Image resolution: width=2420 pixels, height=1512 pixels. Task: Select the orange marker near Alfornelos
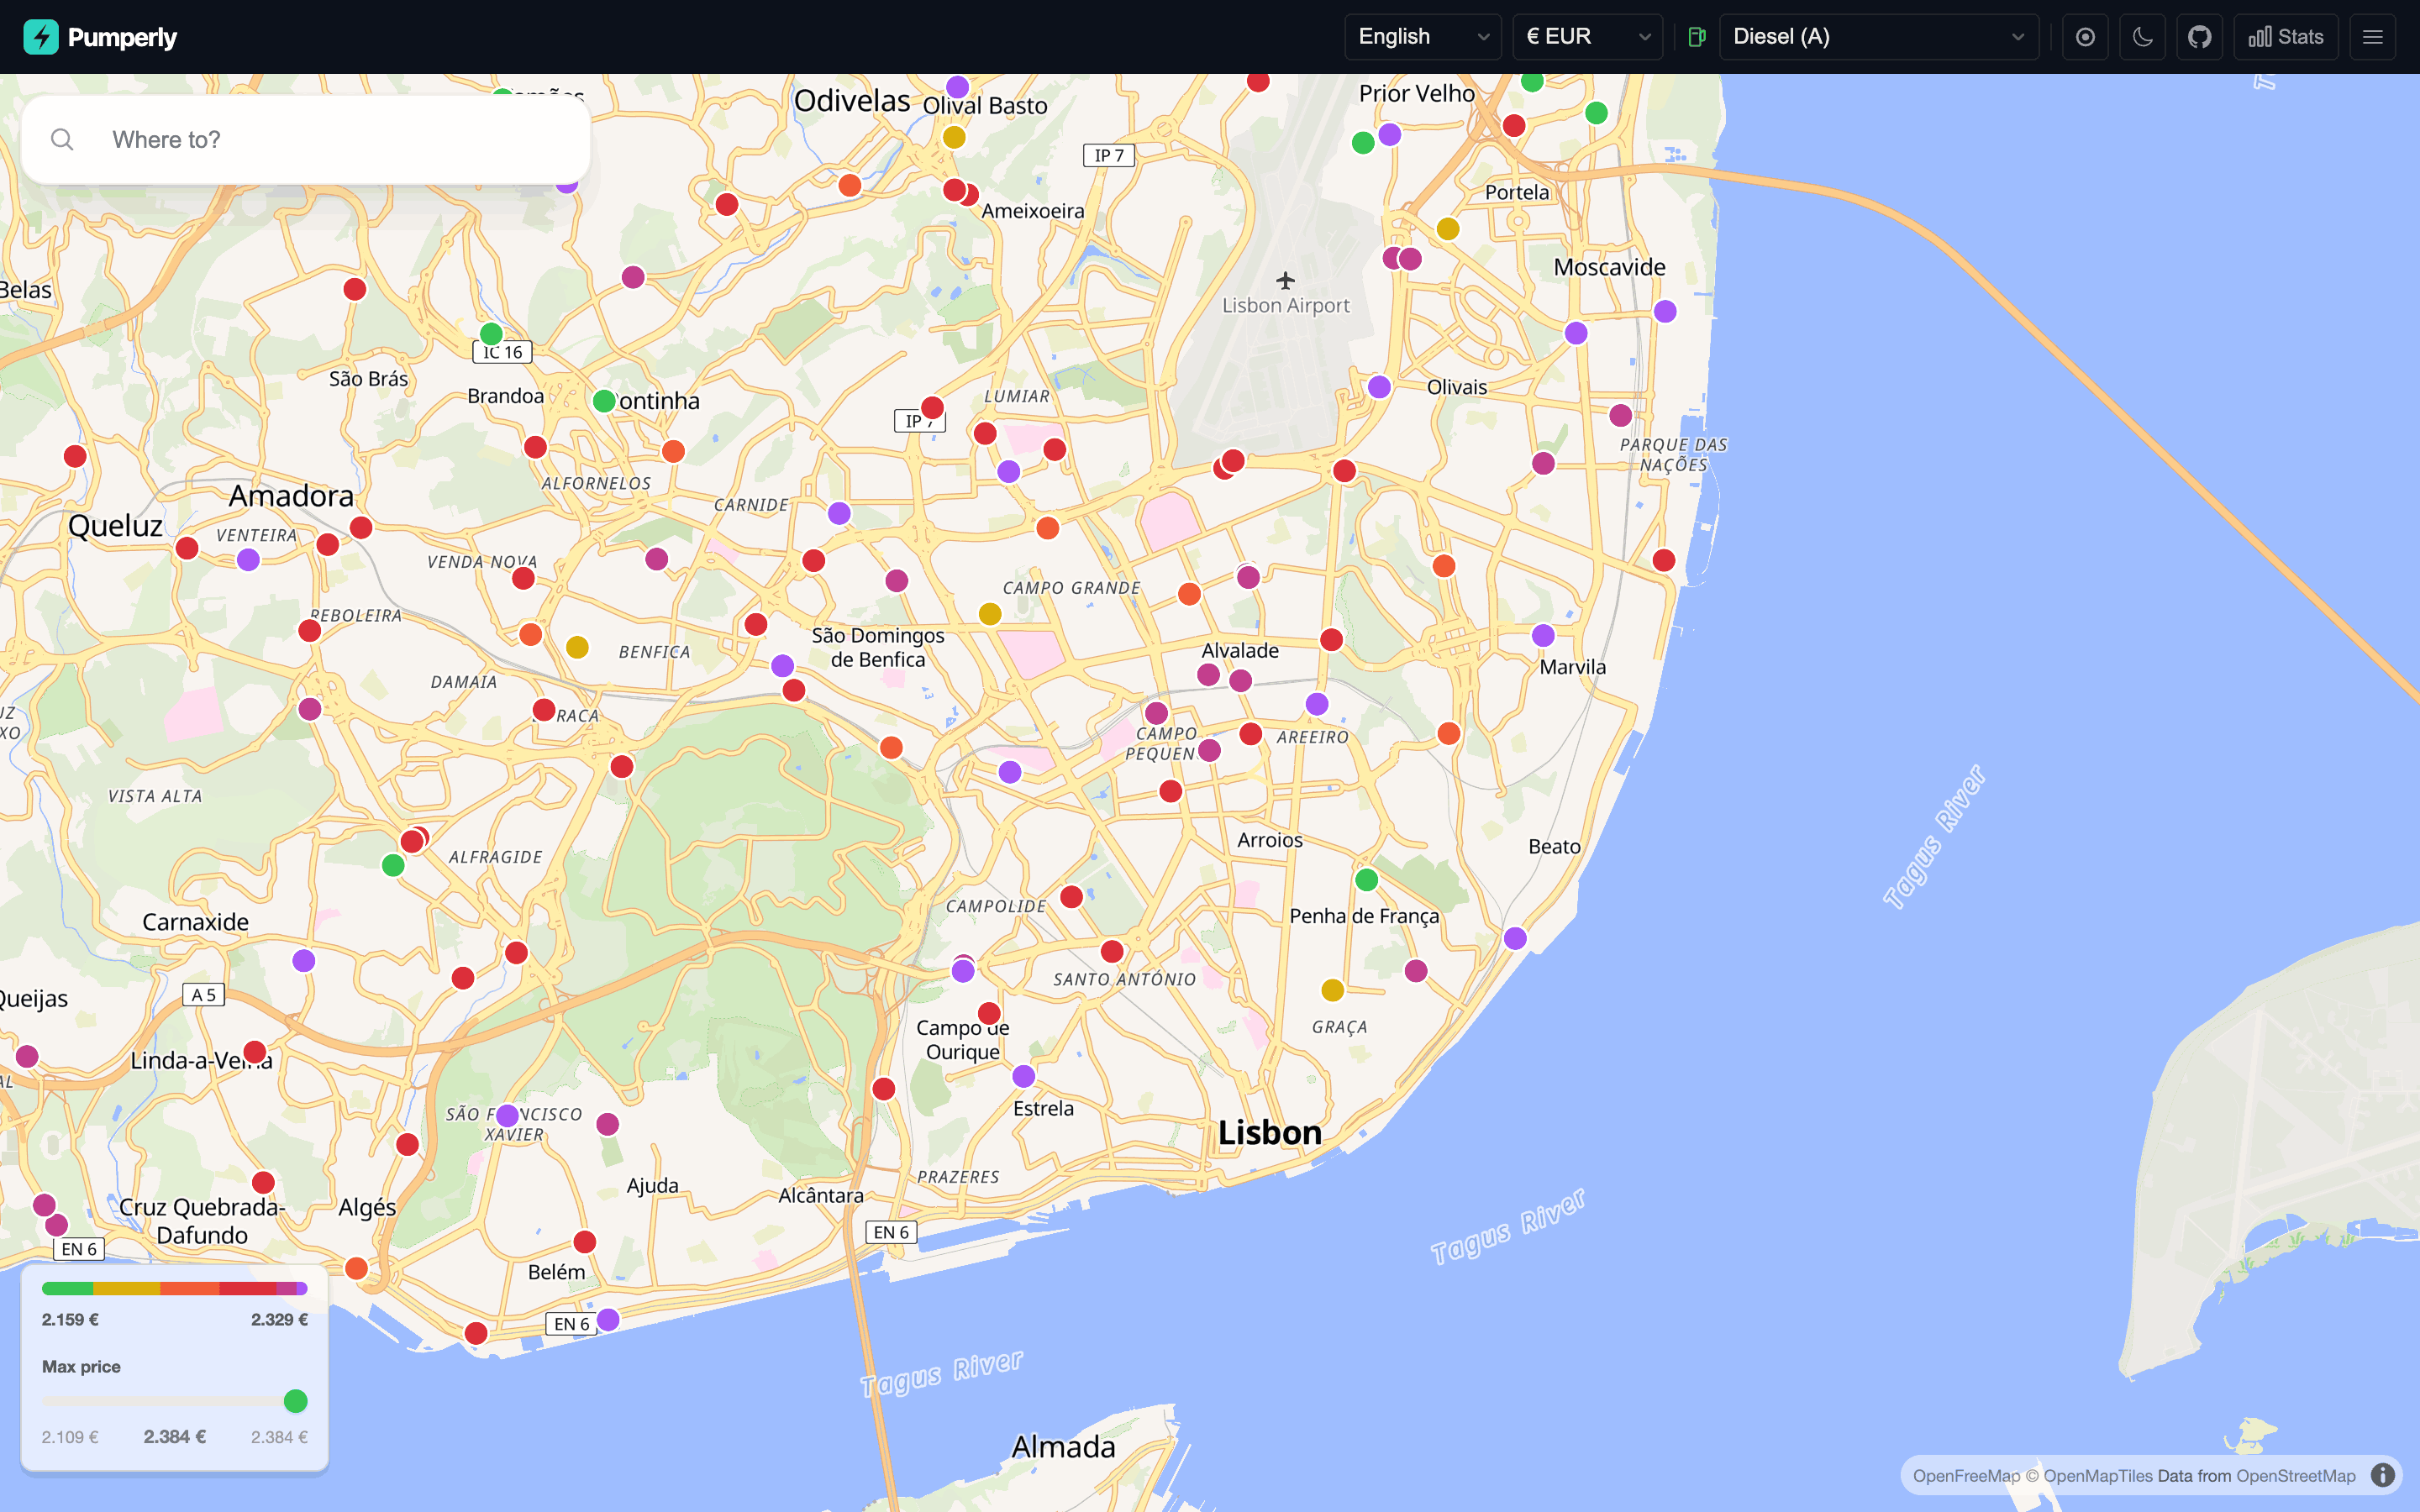tap(673, 451)
